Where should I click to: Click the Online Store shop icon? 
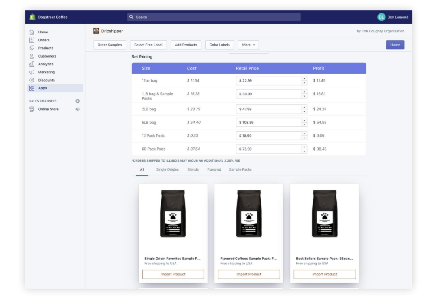click(32, 109)
